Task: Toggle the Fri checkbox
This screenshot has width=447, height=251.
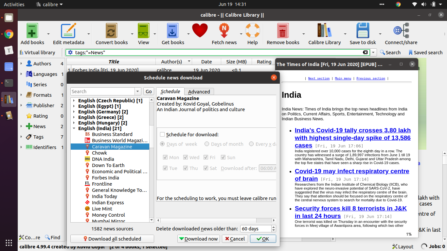Action: [x=206, y=157]
